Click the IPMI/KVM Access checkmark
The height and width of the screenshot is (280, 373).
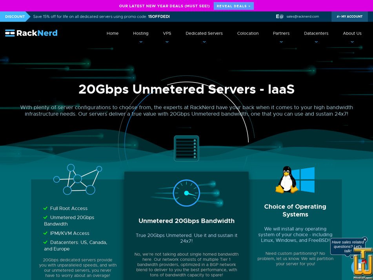45,233
